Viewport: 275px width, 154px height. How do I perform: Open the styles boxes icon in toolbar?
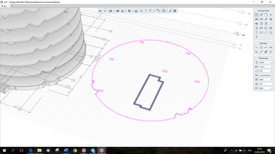[x=164, y=11]
